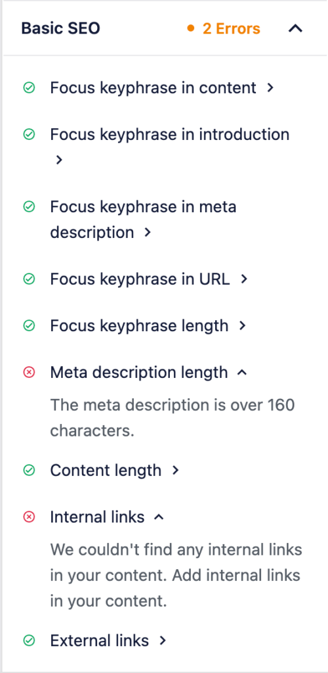Screen dimensions: 328x673
Task: Click the Basic SEO section heading
Action: coord(60,29)
